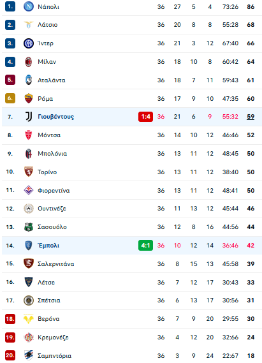Image resolution: width=262 pixels, height=363 pixels.
Task: Open the Σαλερνιτάνα team page
Action: pos(55,264)
